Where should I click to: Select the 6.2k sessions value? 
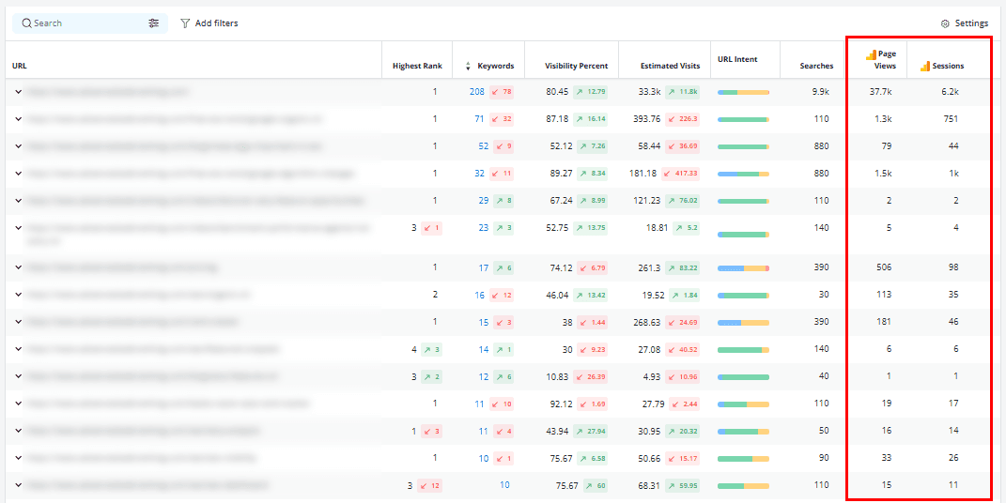(950, 92)
